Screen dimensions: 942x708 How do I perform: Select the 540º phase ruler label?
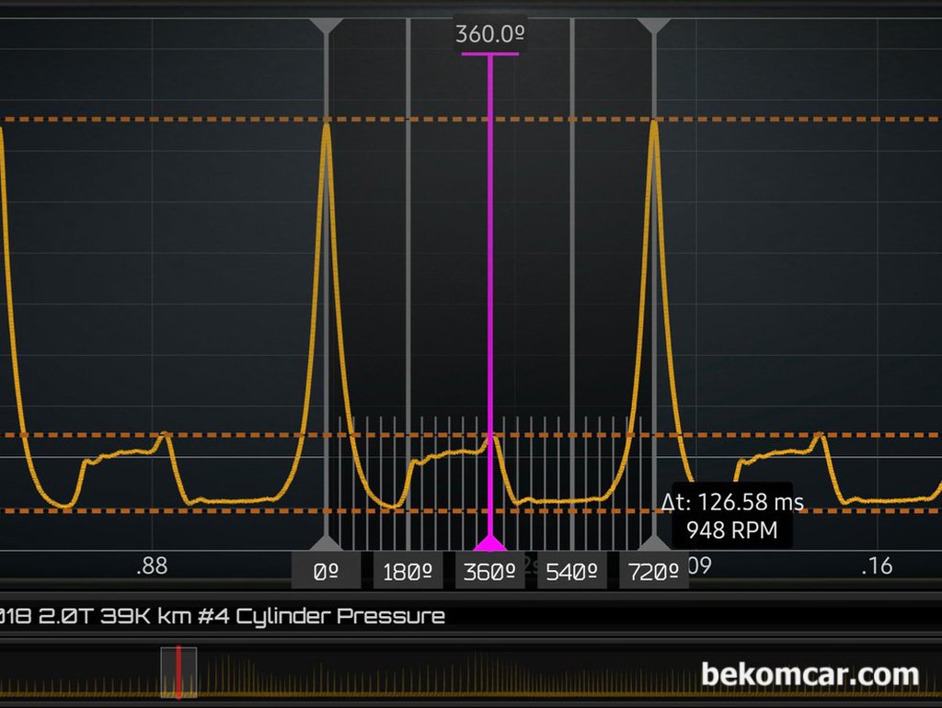point(571,571)
